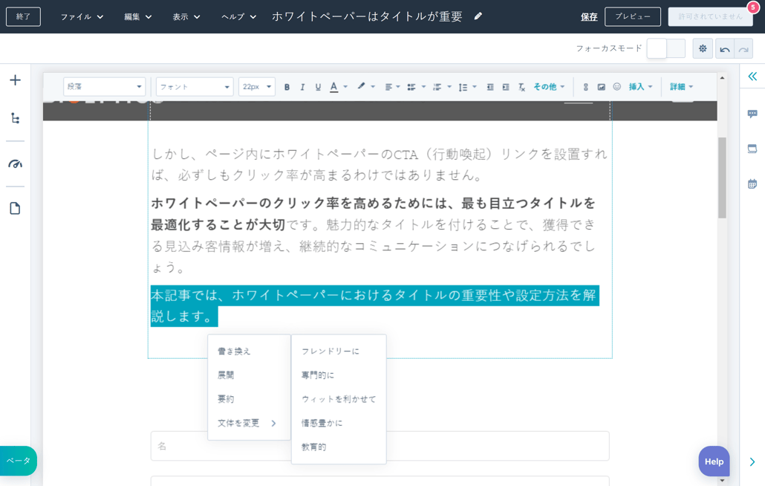The height and width of the screenshot is (486, 765).
Task: Undo the last change
Action: (x=724, y=49)
